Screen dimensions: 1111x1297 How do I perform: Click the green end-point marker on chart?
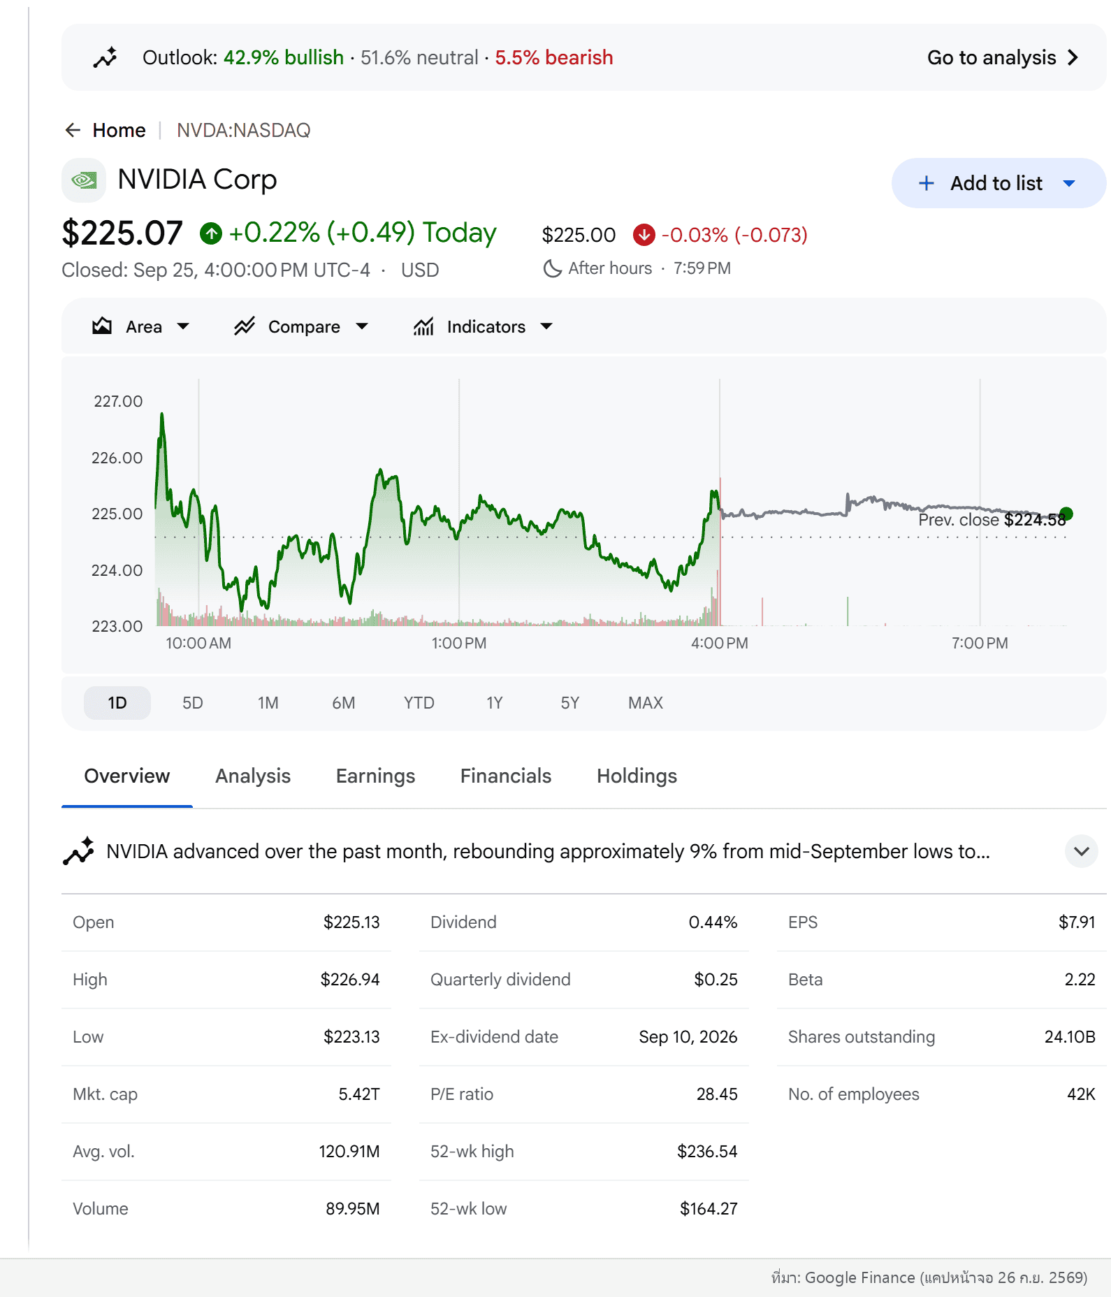1066,514
